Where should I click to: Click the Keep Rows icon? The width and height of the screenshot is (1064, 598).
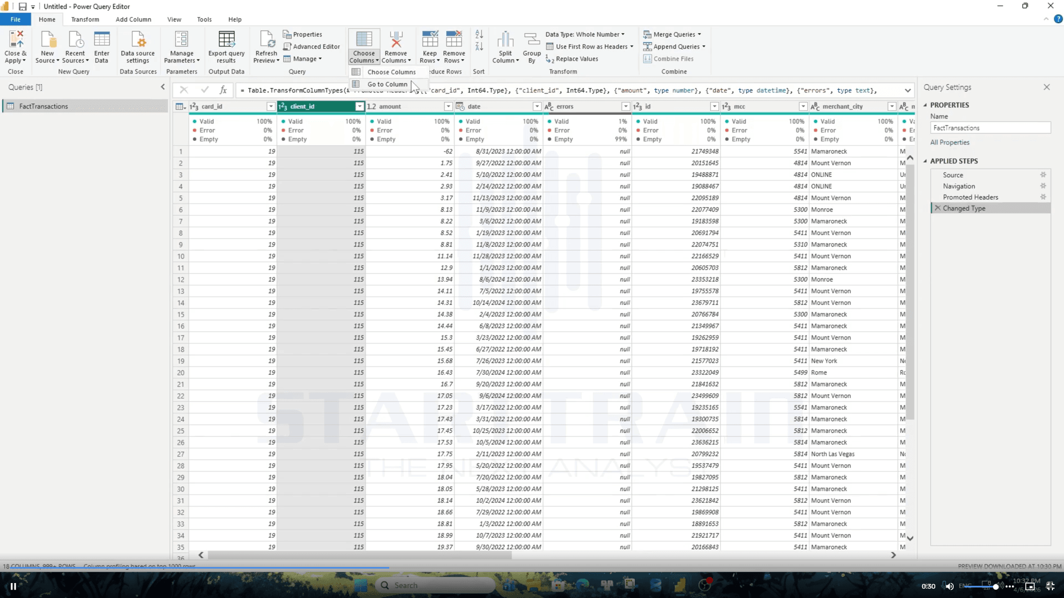(430, 40)
